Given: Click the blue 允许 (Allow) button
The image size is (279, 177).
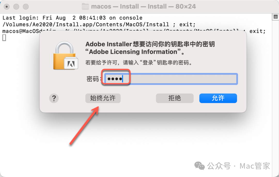Looking at the screenshot, I should click(x=218, y=98).
